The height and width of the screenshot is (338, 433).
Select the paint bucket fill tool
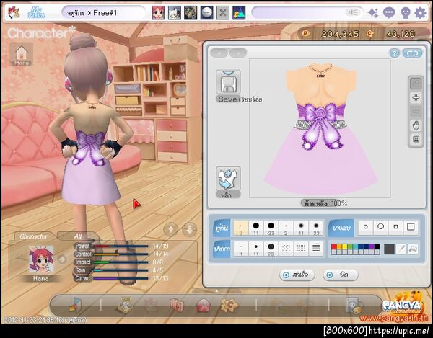click(413, 249)
